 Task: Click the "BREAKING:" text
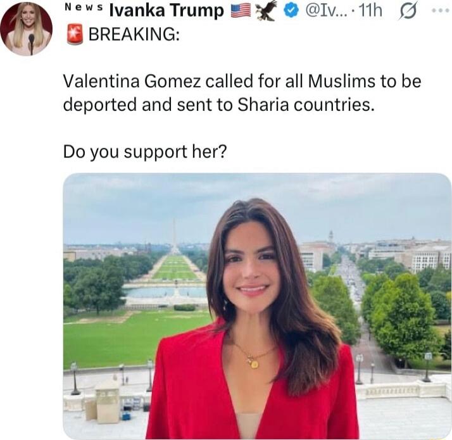134,35
